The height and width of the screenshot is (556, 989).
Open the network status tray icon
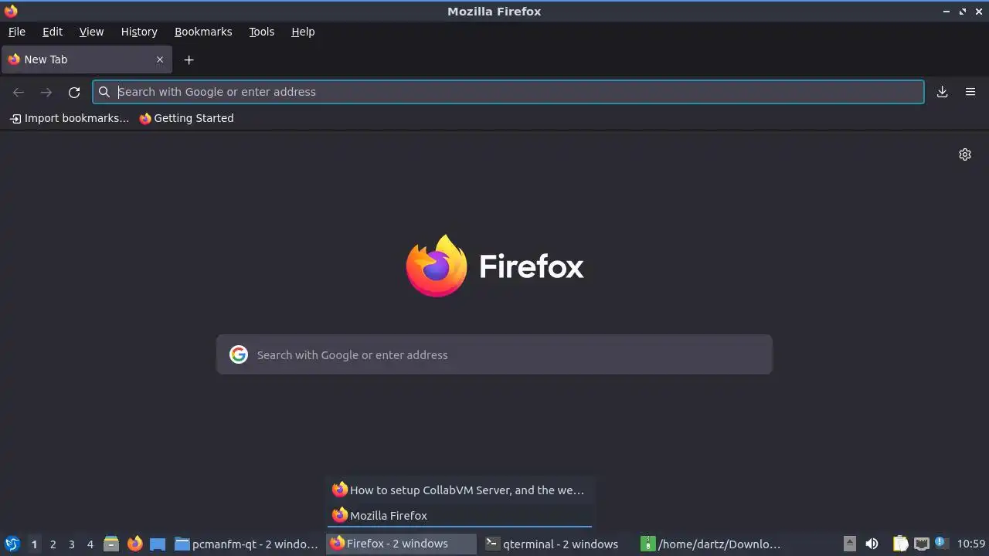921,544
